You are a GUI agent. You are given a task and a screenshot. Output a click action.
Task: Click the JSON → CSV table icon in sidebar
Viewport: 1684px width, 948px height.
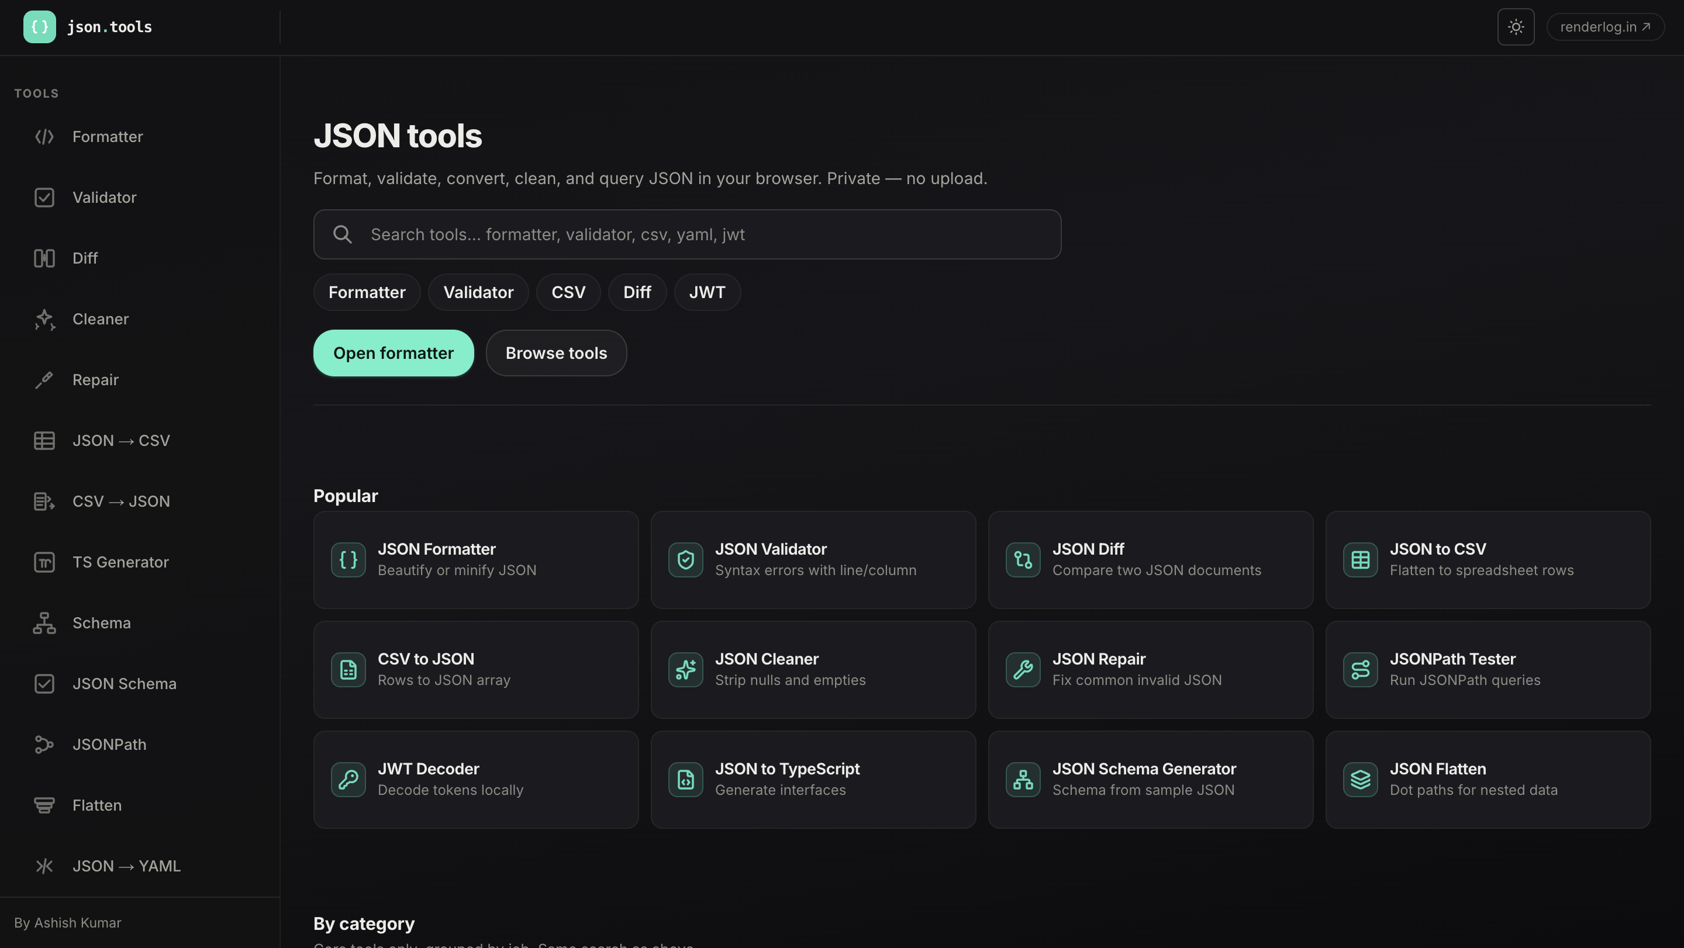[x=44, y=440]
